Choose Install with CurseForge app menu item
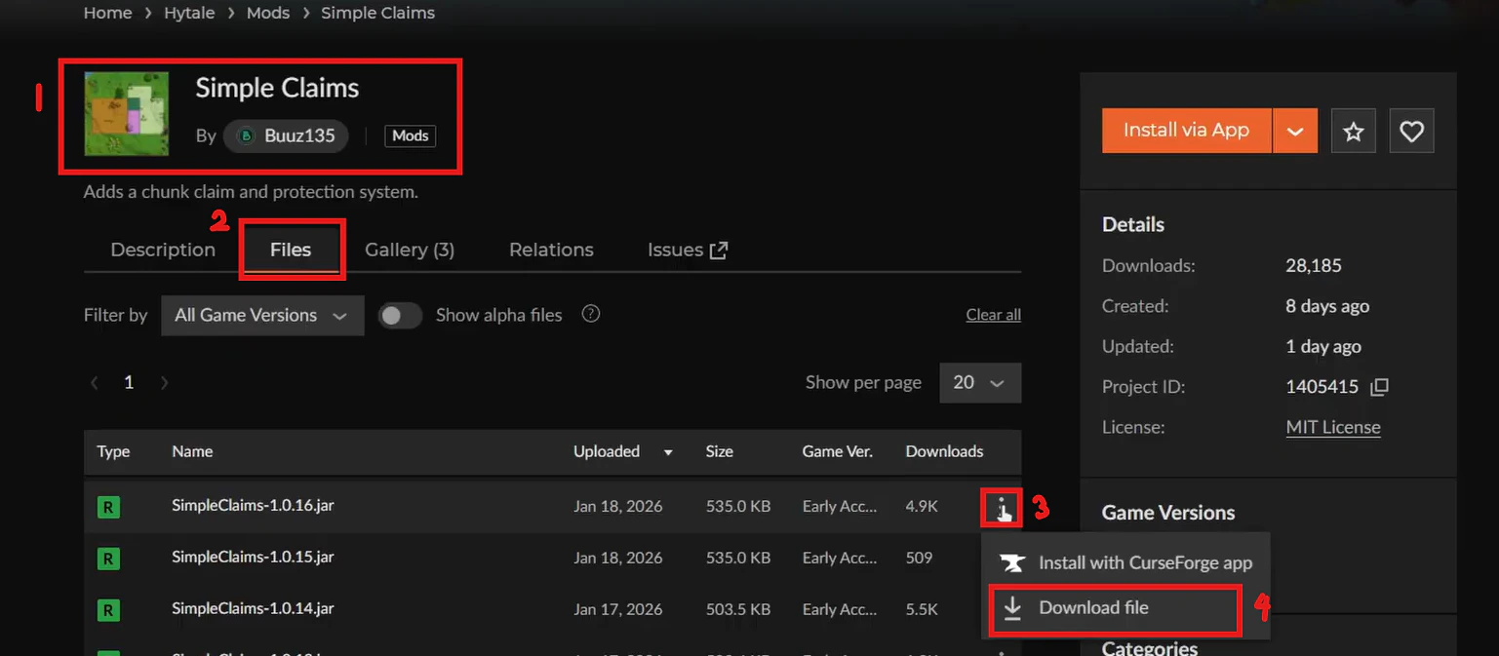The image size is (1499, 656). (x=1126, y=562)
